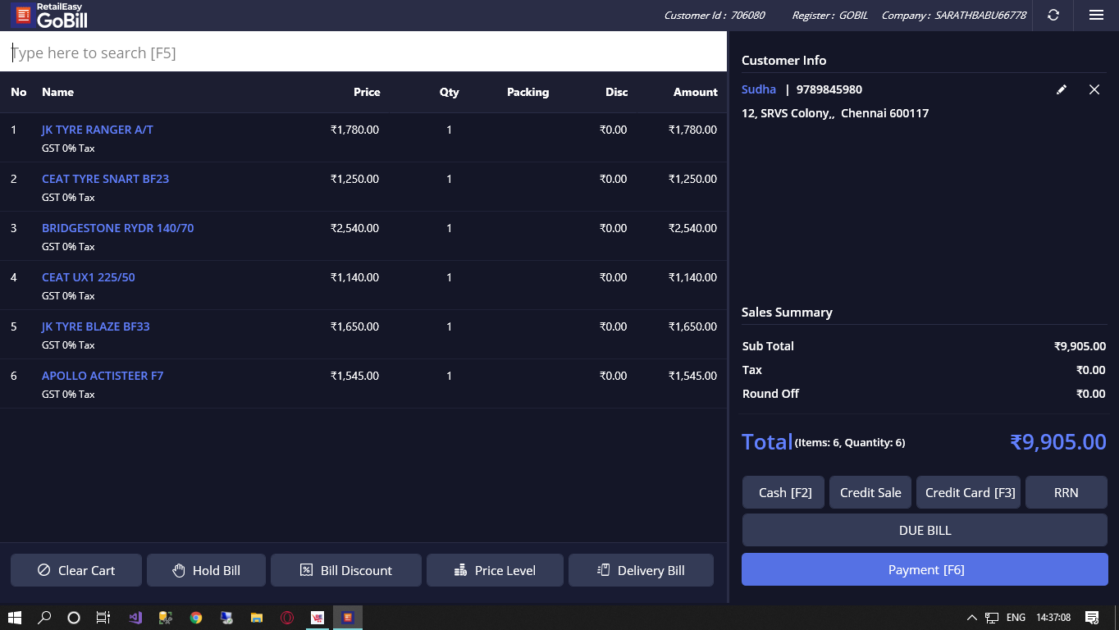Pay with Cash [F2]
1119x630 pixels.
click(x=783, y=493)
